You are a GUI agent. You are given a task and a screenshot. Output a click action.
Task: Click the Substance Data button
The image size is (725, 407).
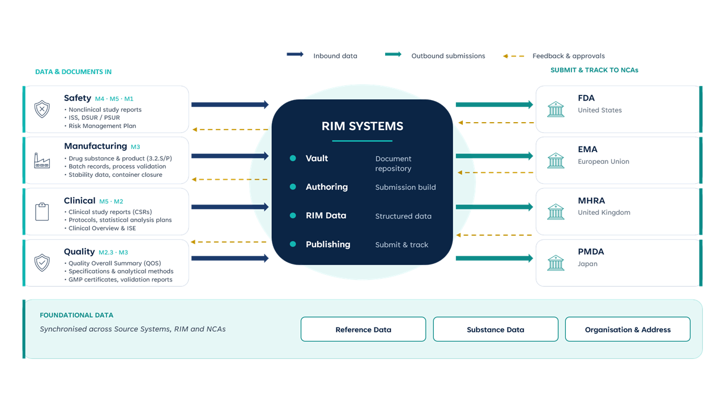(x=496, y=330)
